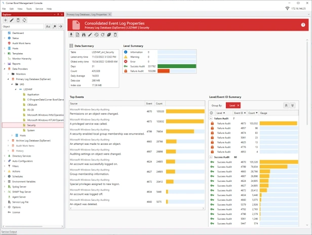312x235 pixels.
Task: Open the Service menu
Action: (x=39, y=9)
